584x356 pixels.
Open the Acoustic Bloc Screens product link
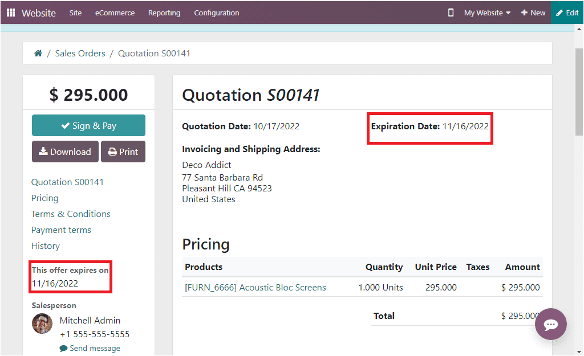tap(254, 288)
